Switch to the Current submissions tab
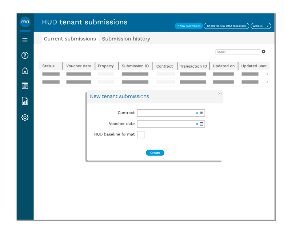This screenshot has height=233, width=291. click(x=70, y=39)
